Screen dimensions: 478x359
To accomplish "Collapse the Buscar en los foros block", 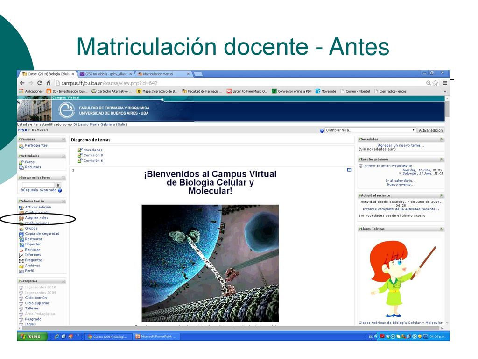I will [63, 178].
